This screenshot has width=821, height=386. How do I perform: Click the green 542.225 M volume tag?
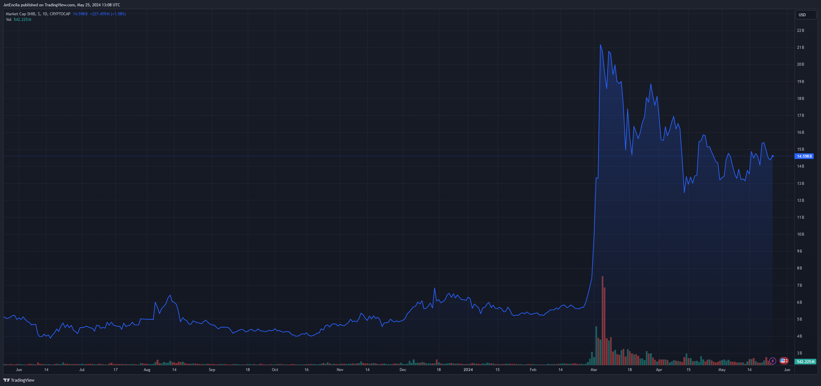point(806,361)
